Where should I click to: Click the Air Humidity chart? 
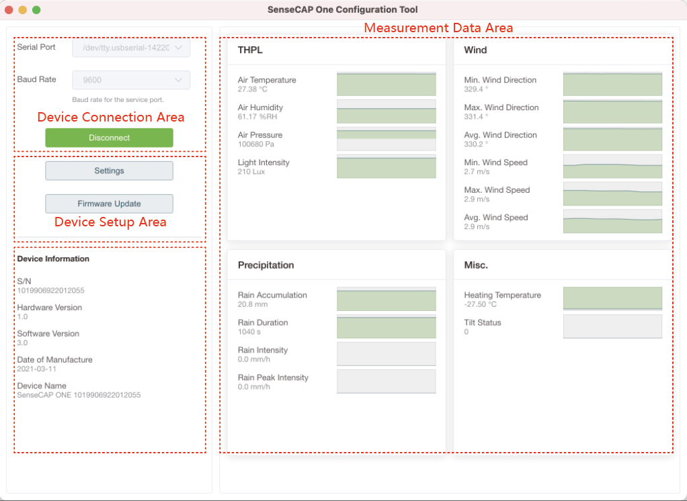pyautogui.click(x=387, y=111)
